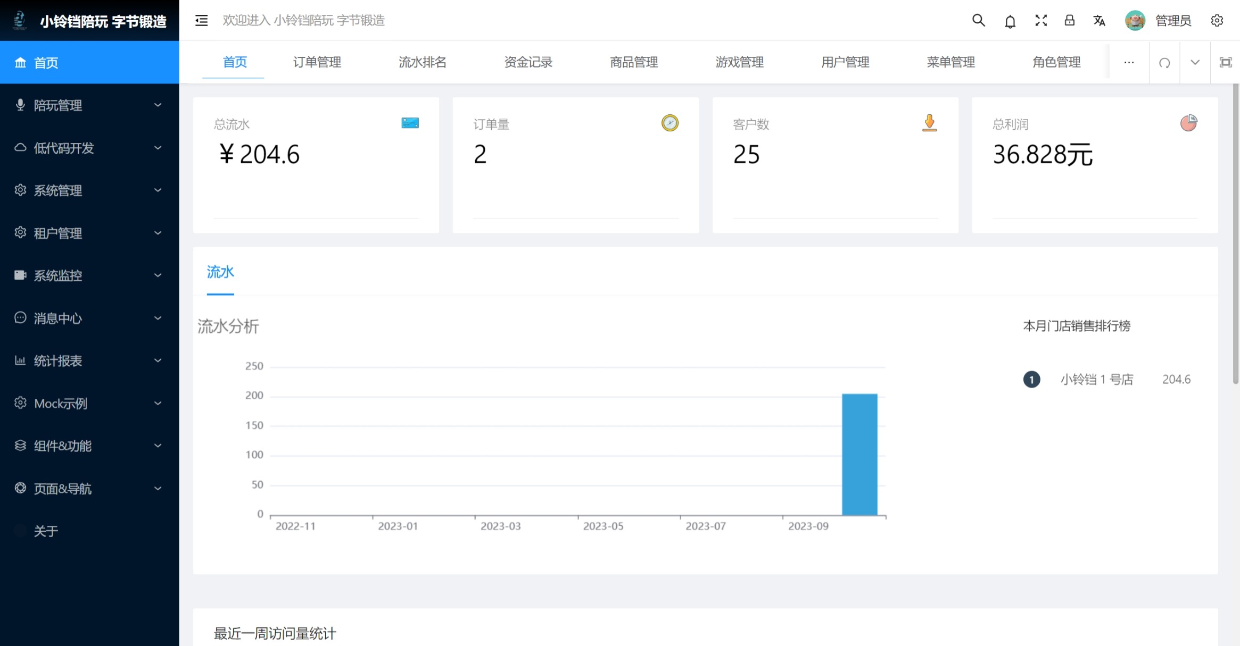Click the layers icon of 组件&功能
This screenshot has height=646, width=1240.
coord(20,446)
